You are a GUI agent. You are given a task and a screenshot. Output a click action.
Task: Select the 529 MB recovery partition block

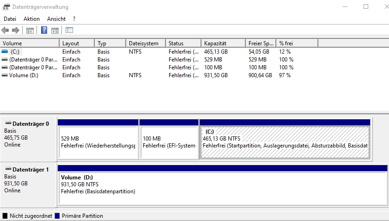(x=98, y=142)
